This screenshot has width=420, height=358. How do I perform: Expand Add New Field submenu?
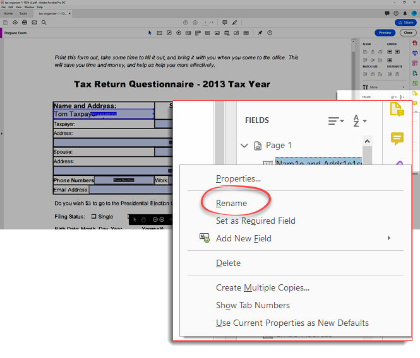click(388, 238)
